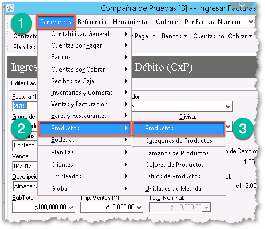This screenshot has height=229, width=265.
Task: Open the Referencia menu
Action: [x=92, y=22]
